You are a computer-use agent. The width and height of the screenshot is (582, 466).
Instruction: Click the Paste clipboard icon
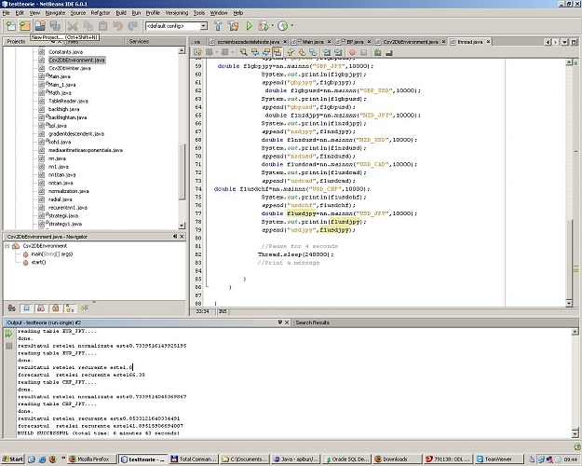(x=102, y=26)
